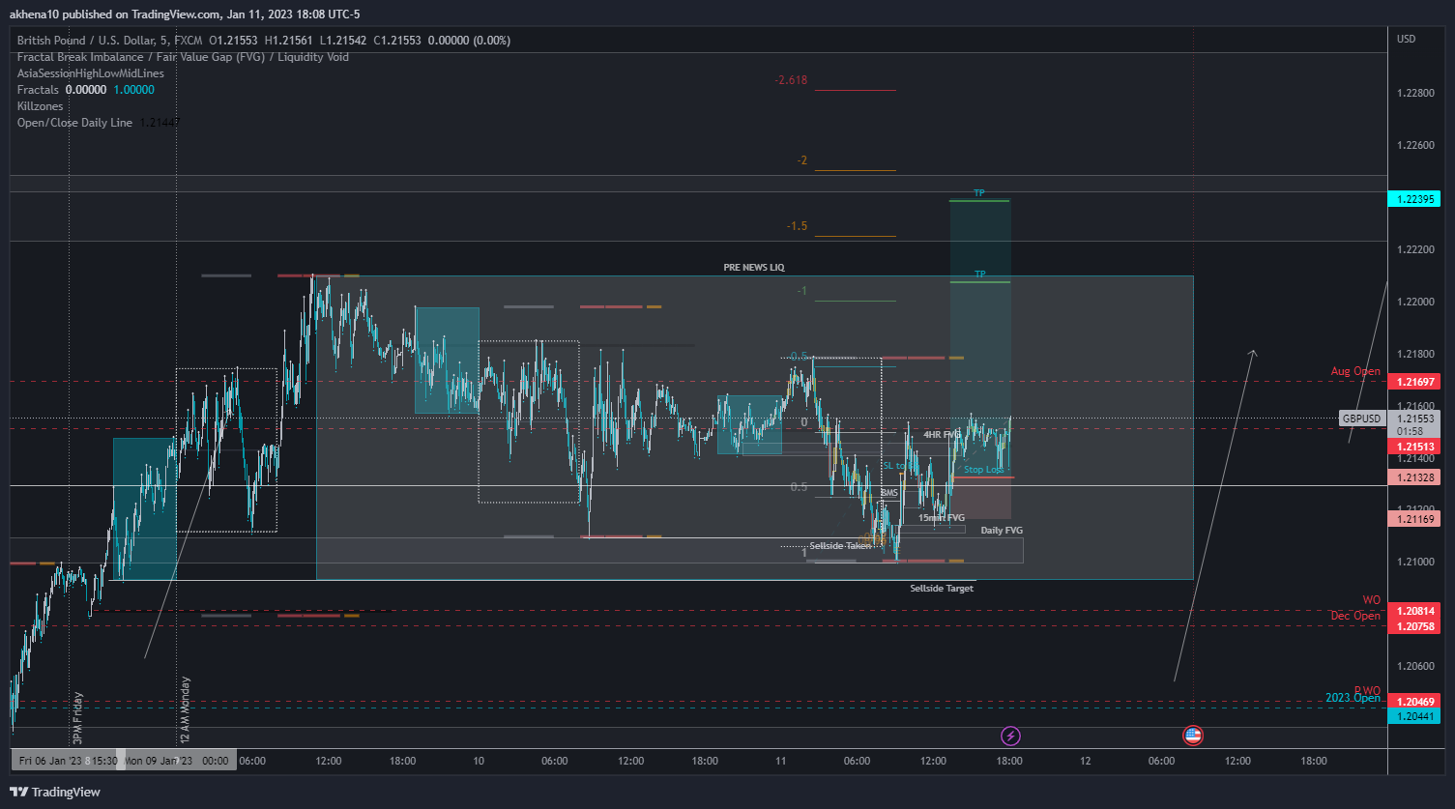Select the 1.21169 price label

coord(1413,519)
